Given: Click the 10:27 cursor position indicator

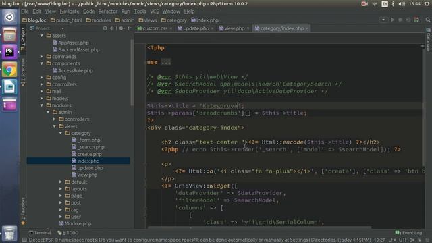Looking at the screenshot, I should pyautogui.click(x=379, y=240).
